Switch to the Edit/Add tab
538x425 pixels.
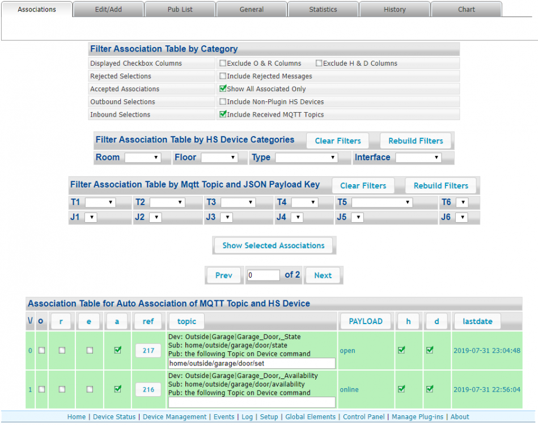pos(108,10)
